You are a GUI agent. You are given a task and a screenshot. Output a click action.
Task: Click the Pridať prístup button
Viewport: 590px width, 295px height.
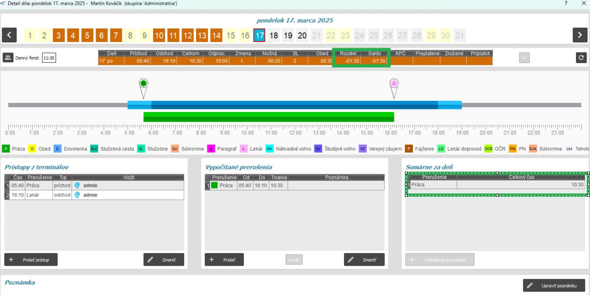pyautogui.click(x=31, y=260)
